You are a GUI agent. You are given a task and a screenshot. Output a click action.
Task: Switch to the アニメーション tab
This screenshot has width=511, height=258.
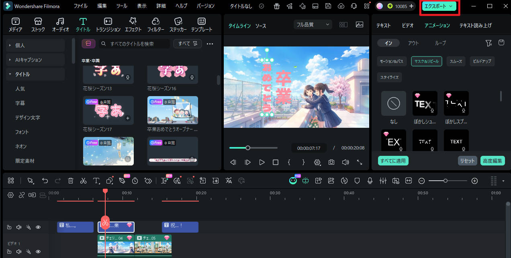click(437, 25)
